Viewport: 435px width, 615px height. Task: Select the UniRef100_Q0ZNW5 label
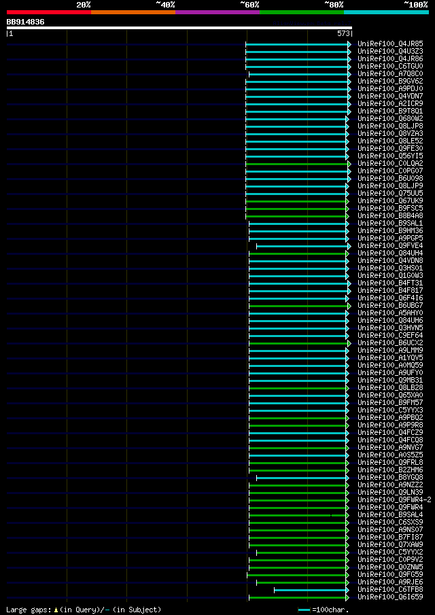(x=390, y=567)
